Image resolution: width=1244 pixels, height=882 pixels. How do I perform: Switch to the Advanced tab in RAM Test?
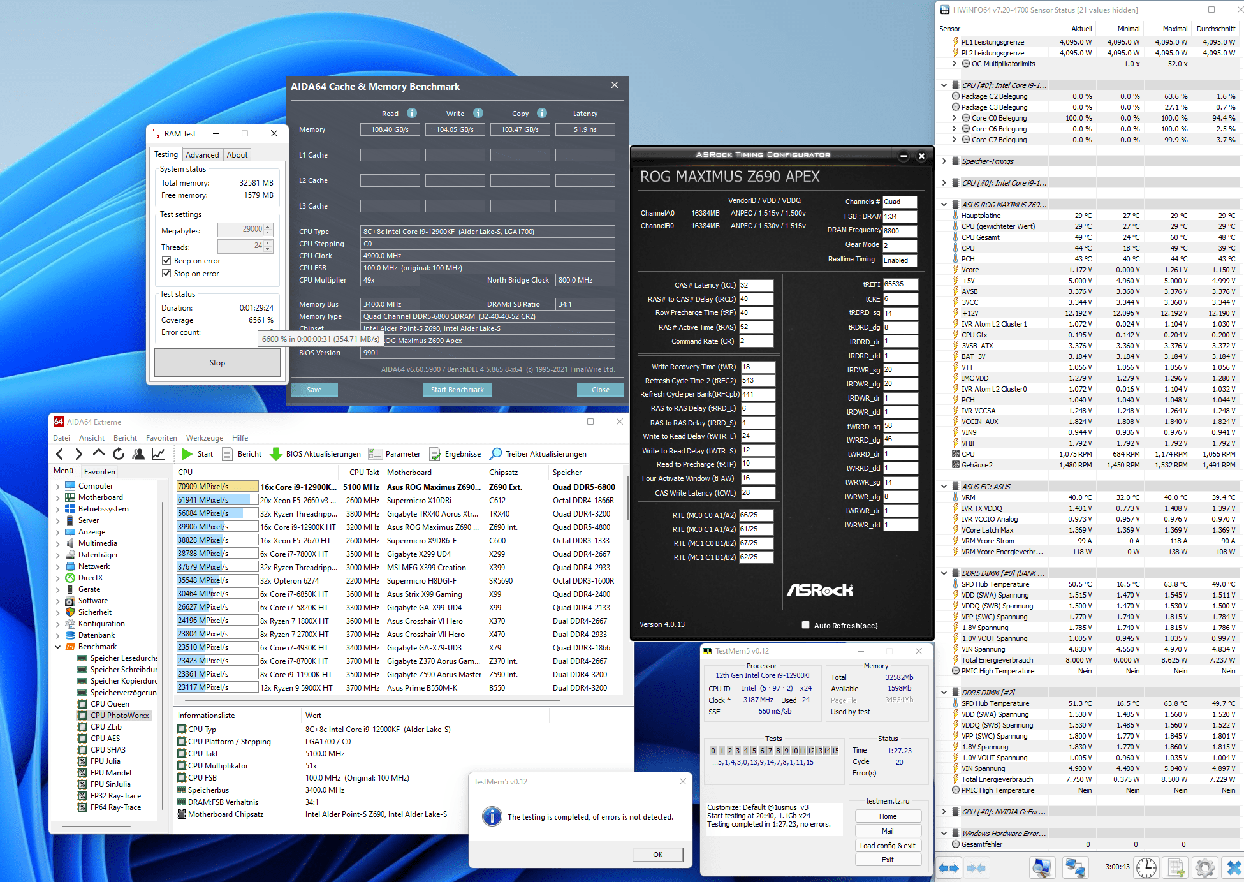(x=202, y=155)
